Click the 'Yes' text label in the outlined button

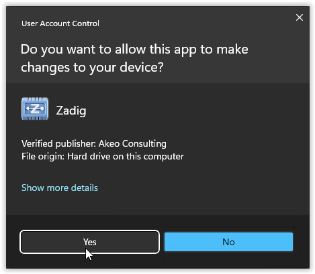pyautogui.click(x=89, y=242)
